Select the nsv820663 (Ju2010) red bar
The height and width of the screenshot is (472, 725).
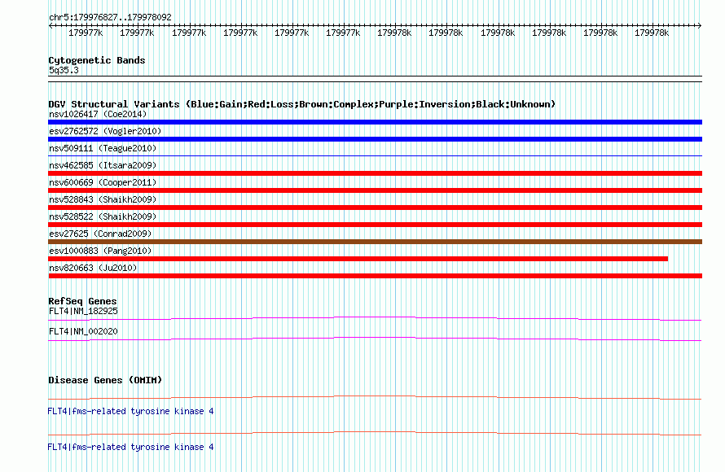click(375, 276)
